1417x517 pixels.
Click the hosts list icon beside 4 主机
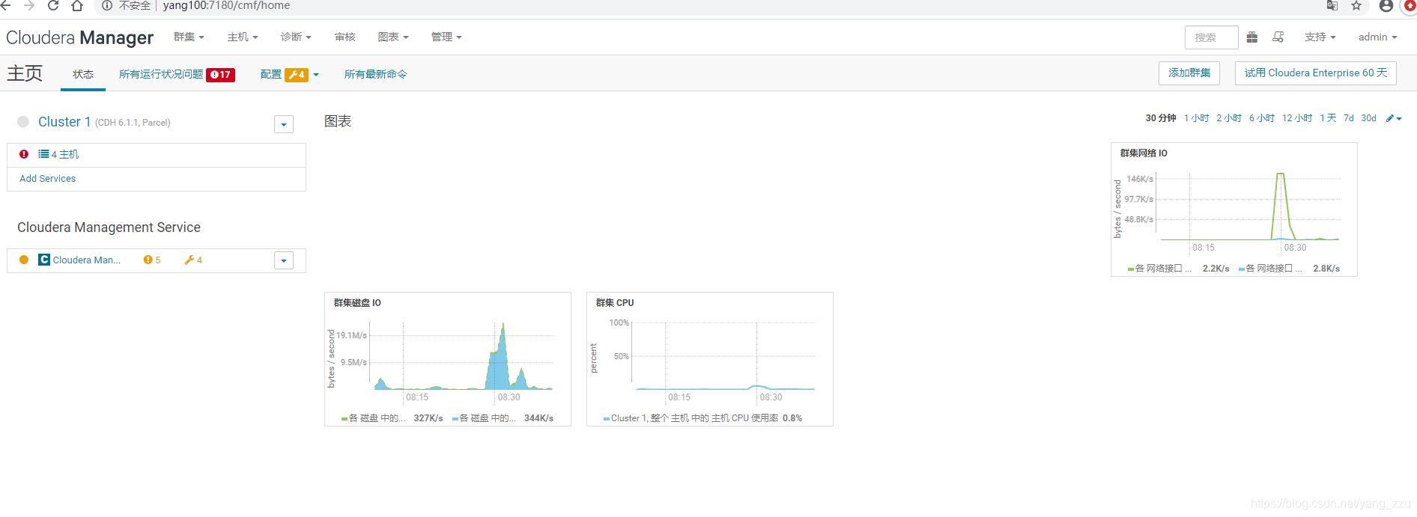click(43, 154)
